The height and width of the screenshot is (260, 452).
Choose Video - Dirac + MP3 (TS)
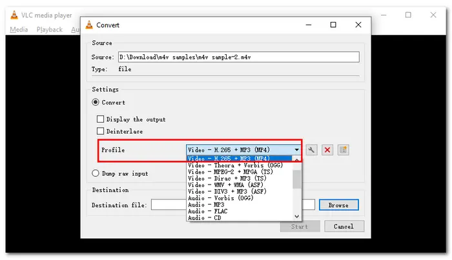(240, 179)
